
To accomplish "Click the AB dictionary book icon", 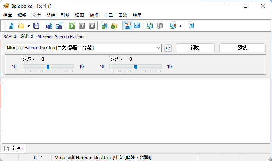I will [137, 26].
